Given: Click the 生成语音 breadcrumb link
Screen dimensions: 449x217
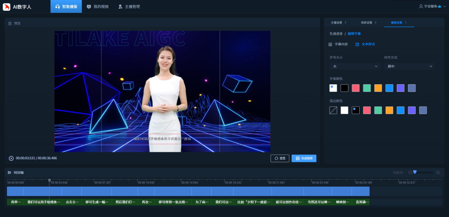Looking at the screenshot, I should (x=336, y=34).
